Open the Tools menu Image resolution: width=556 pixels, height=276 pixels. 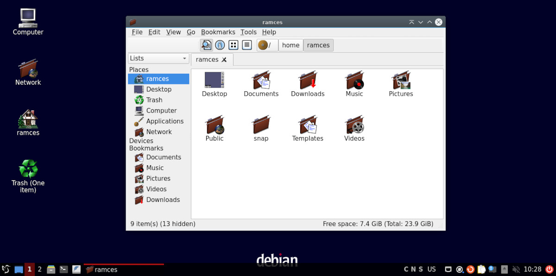(x=248, y=32)
